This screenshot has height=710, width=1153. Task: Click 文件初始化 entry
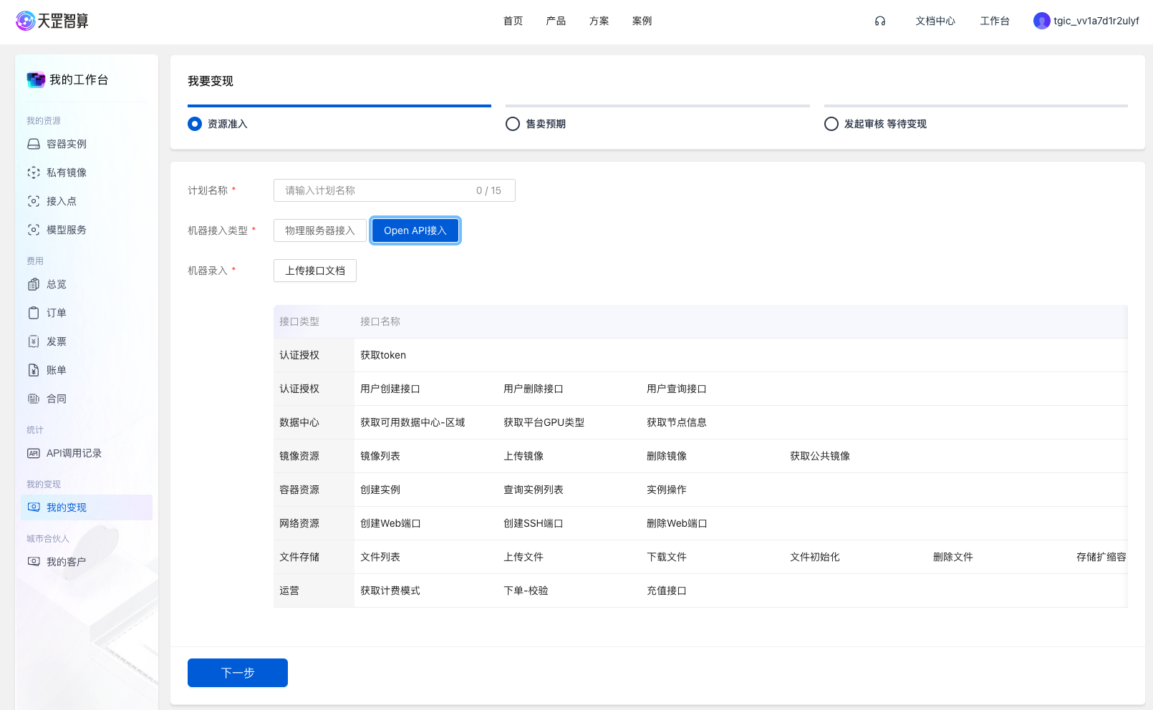pos(815,557)
